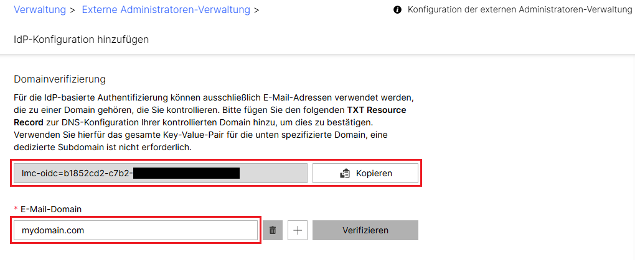Click the red required asterisk before E-Mail-Domain
Image resolution: width=635 pixels, height=260 pixels.
coord(16,208)
